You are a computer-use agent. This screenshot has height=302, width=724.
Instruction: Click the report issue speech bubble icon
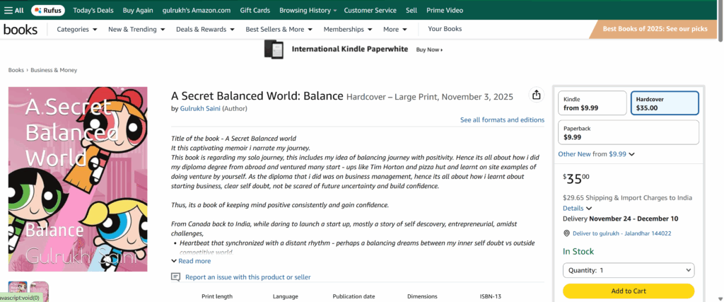coord(176,277)
